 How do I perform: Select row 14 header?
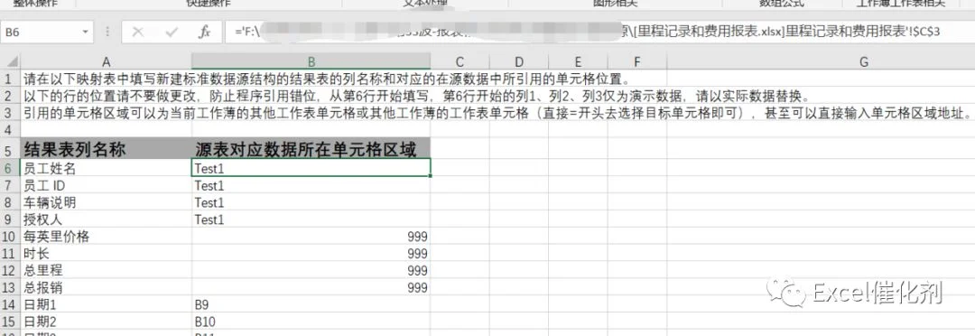point(10,305)
